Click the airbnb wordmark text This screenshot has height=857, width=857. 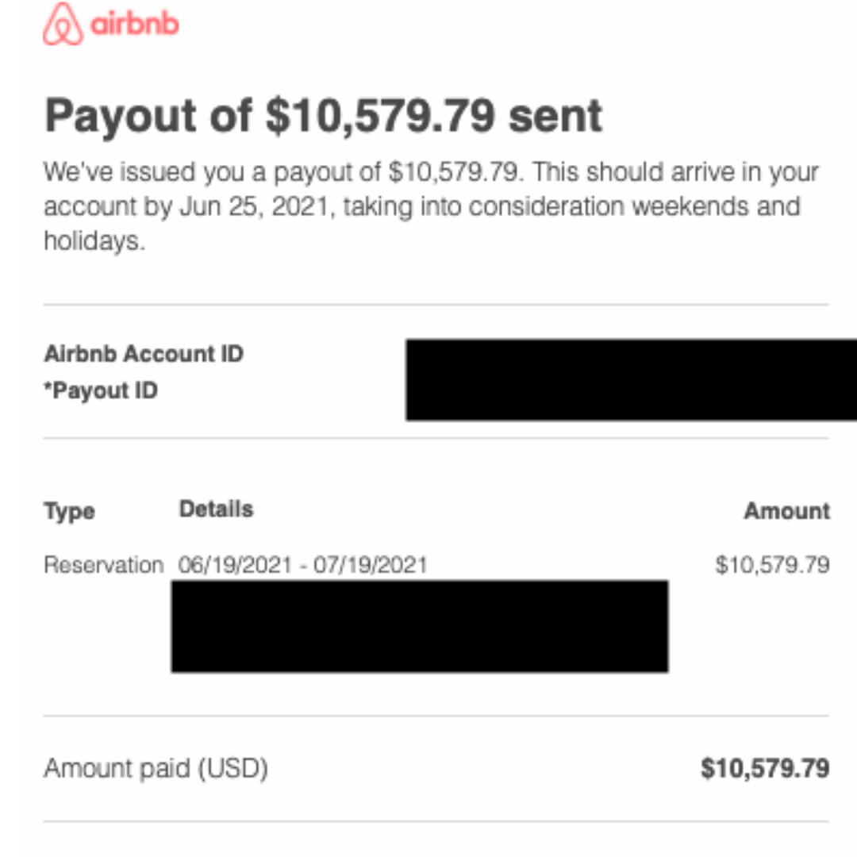tap(135, 25)
